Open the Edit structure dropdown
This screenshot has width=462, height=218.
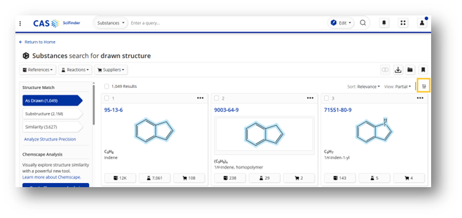click(x=341, y=23)
